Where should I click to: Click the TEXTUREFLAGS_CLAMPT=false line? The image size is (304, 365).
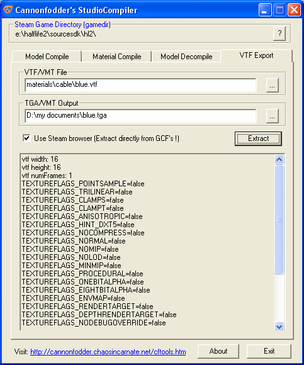click(x=72, y=208)
